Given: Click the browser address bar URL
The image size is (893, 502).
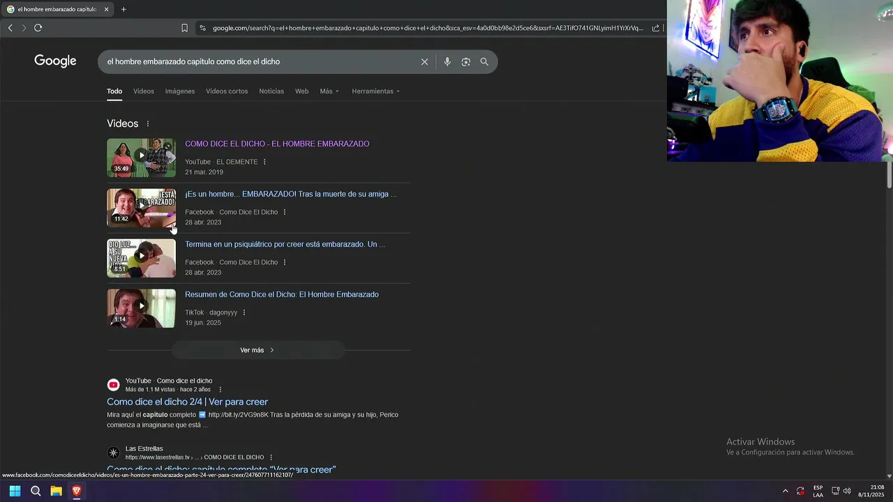Looking at the screenshot, I should coord(428,28).
